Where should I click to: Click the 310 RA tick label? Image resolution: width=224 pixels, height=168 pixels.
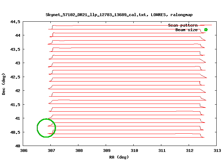pyautogui.click(x=134, y=150)
